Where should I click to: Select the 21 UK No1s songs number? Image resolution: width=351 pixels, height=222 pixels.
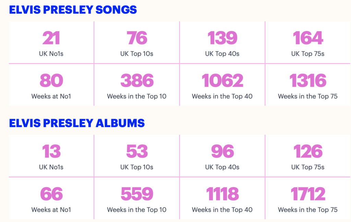[51, 38]
